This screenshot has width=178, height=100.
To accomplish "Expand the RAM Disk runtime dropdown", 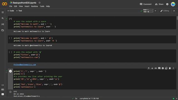I will (155, 11).
